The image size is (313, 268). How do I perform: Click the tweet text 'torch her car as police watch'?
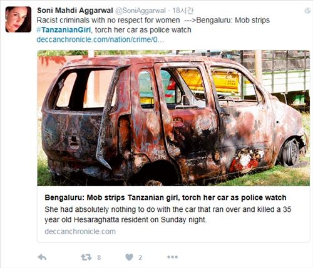[143, 30]
